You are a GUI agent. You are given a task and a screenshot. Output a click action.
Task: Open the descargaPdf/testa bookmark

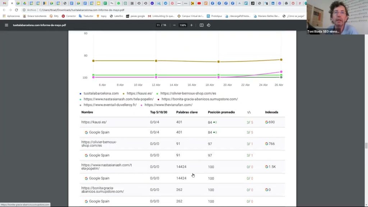click(238, 16)
